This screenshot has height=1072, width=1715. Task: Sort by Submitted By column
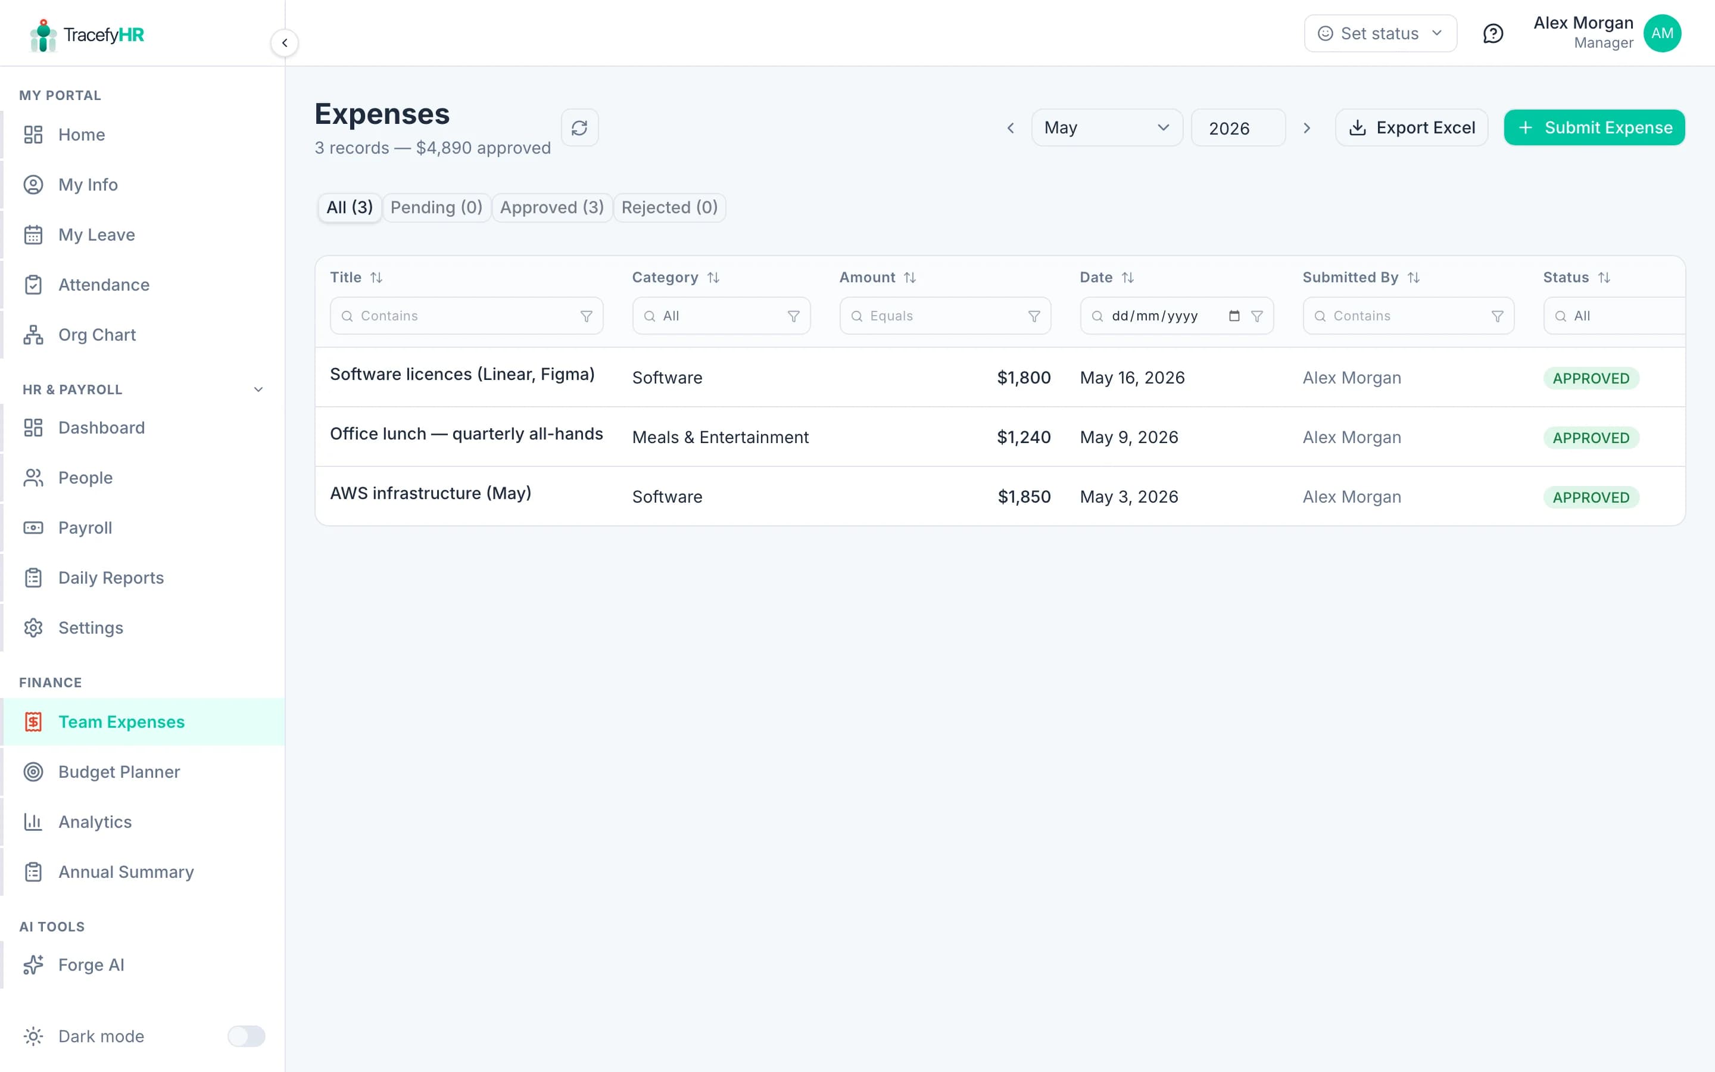pyautogui.click(x=1413, y=277)
